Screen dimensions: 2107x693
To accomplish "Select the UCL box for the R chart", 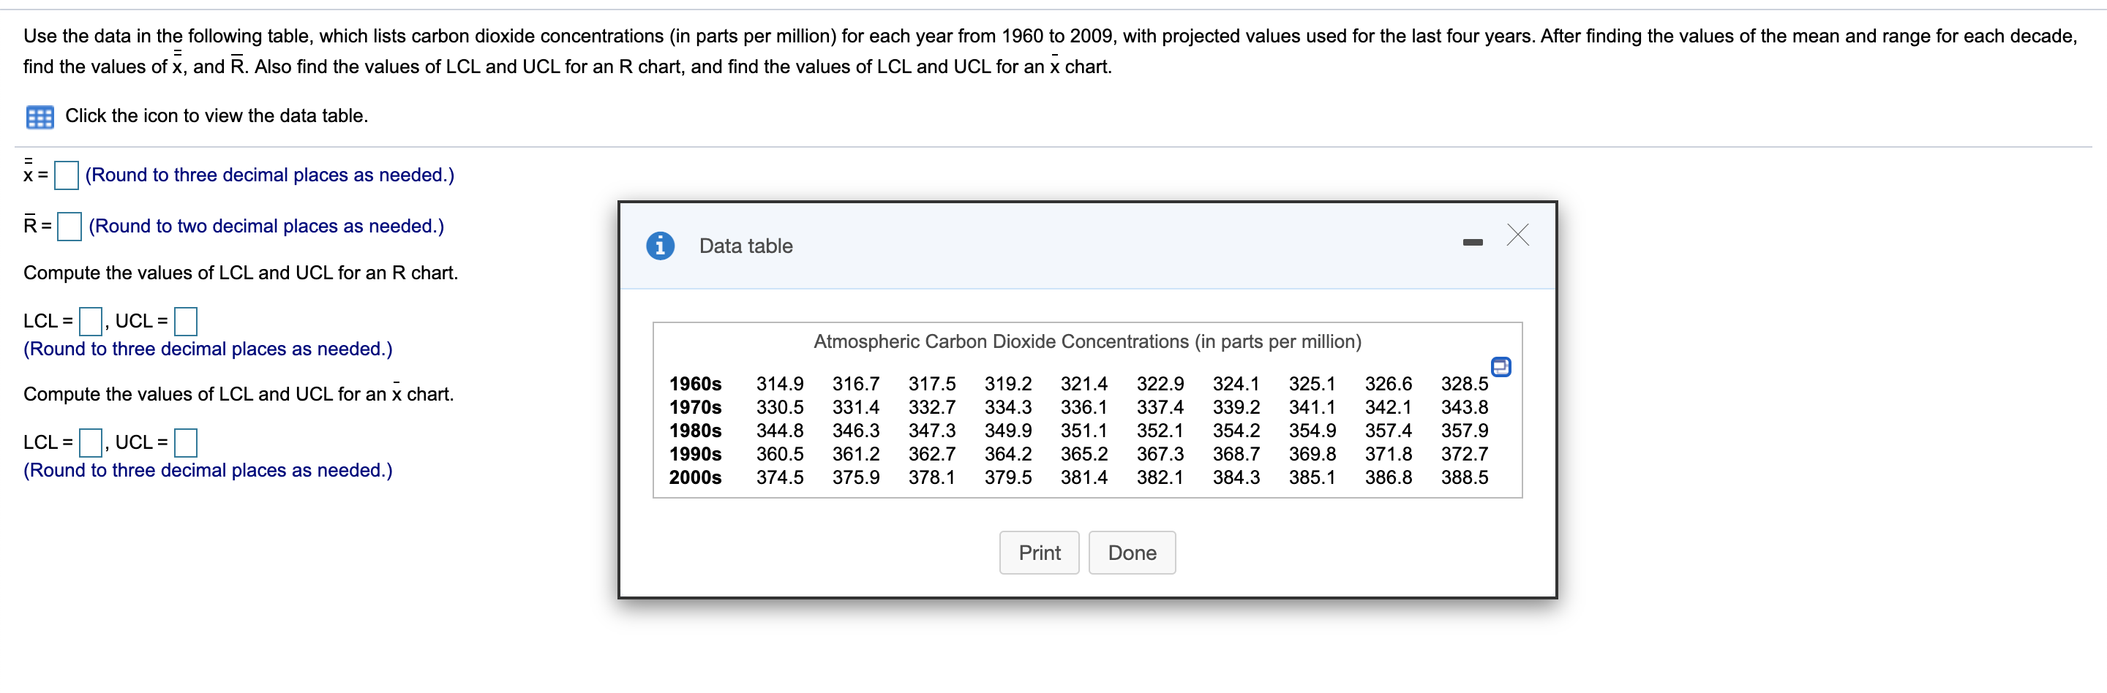I will click(x=186, y=321).
